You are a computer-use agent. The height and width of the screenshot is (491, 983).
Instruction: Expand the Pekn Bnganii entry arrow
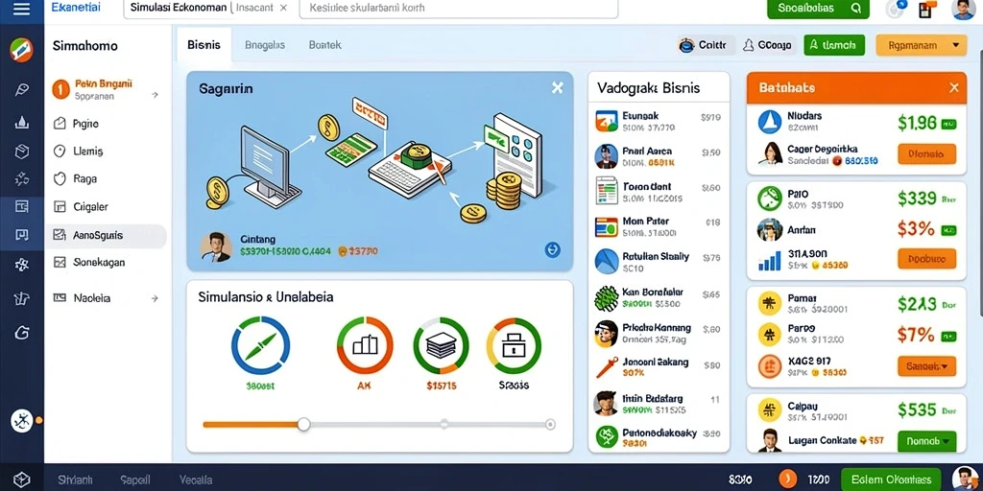click(x=155, y=95)
